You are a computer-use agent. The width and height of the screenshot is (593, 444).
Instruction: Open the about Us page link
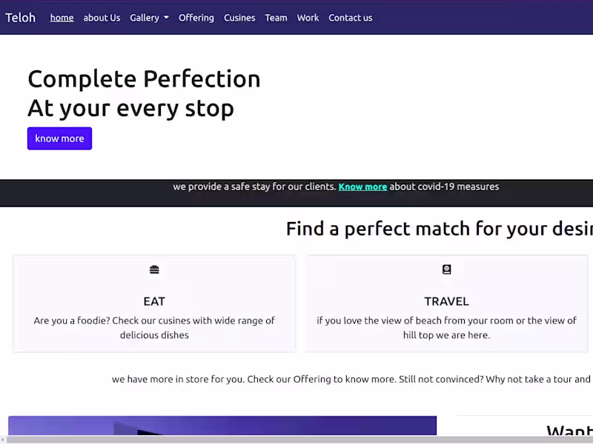(102, 18)
